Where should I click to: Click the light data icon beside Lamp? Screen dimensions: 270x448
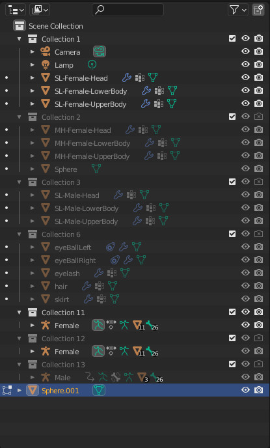pyautogui.click(x=92, y=65)
